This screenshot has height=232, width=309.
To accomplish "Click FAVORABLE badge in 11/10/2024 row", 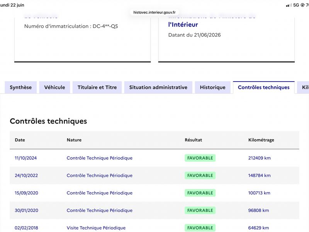I will [x=200, y=158].
